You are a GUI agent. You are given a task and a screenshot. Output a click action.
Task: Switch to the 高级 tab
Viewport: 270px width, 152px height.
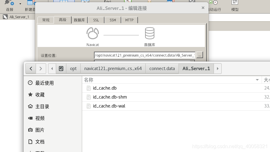coord(63,20)
